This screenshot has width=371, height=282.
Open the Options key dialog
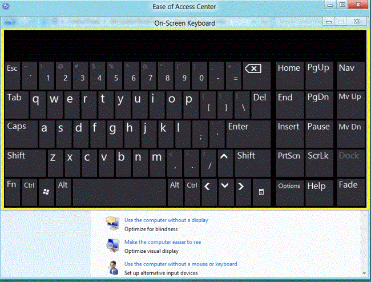point(289,192)
